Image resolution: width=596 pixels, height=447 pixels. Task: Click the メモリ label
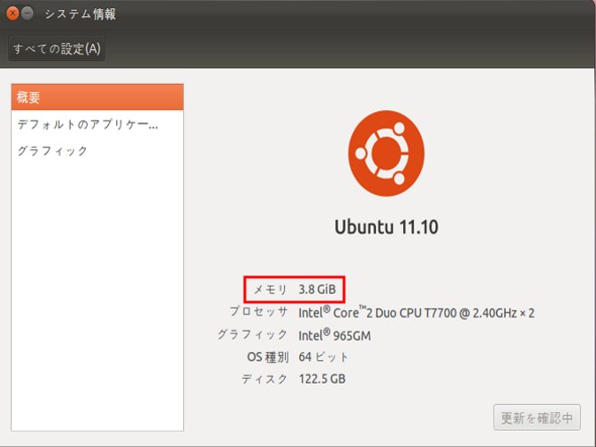pos(270,290)
